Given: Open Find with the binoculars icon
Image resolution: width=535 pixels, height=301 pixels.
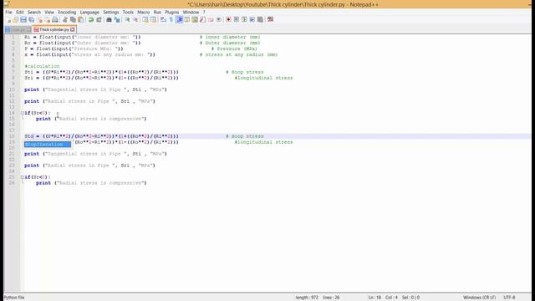Looking at the screenshot, I should (109, 20).
